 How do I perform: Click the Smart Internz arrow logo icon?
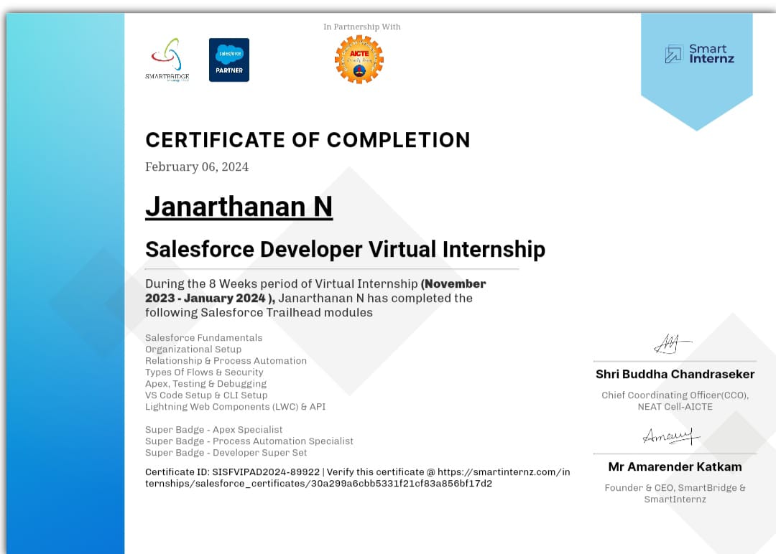click(673, 54)
